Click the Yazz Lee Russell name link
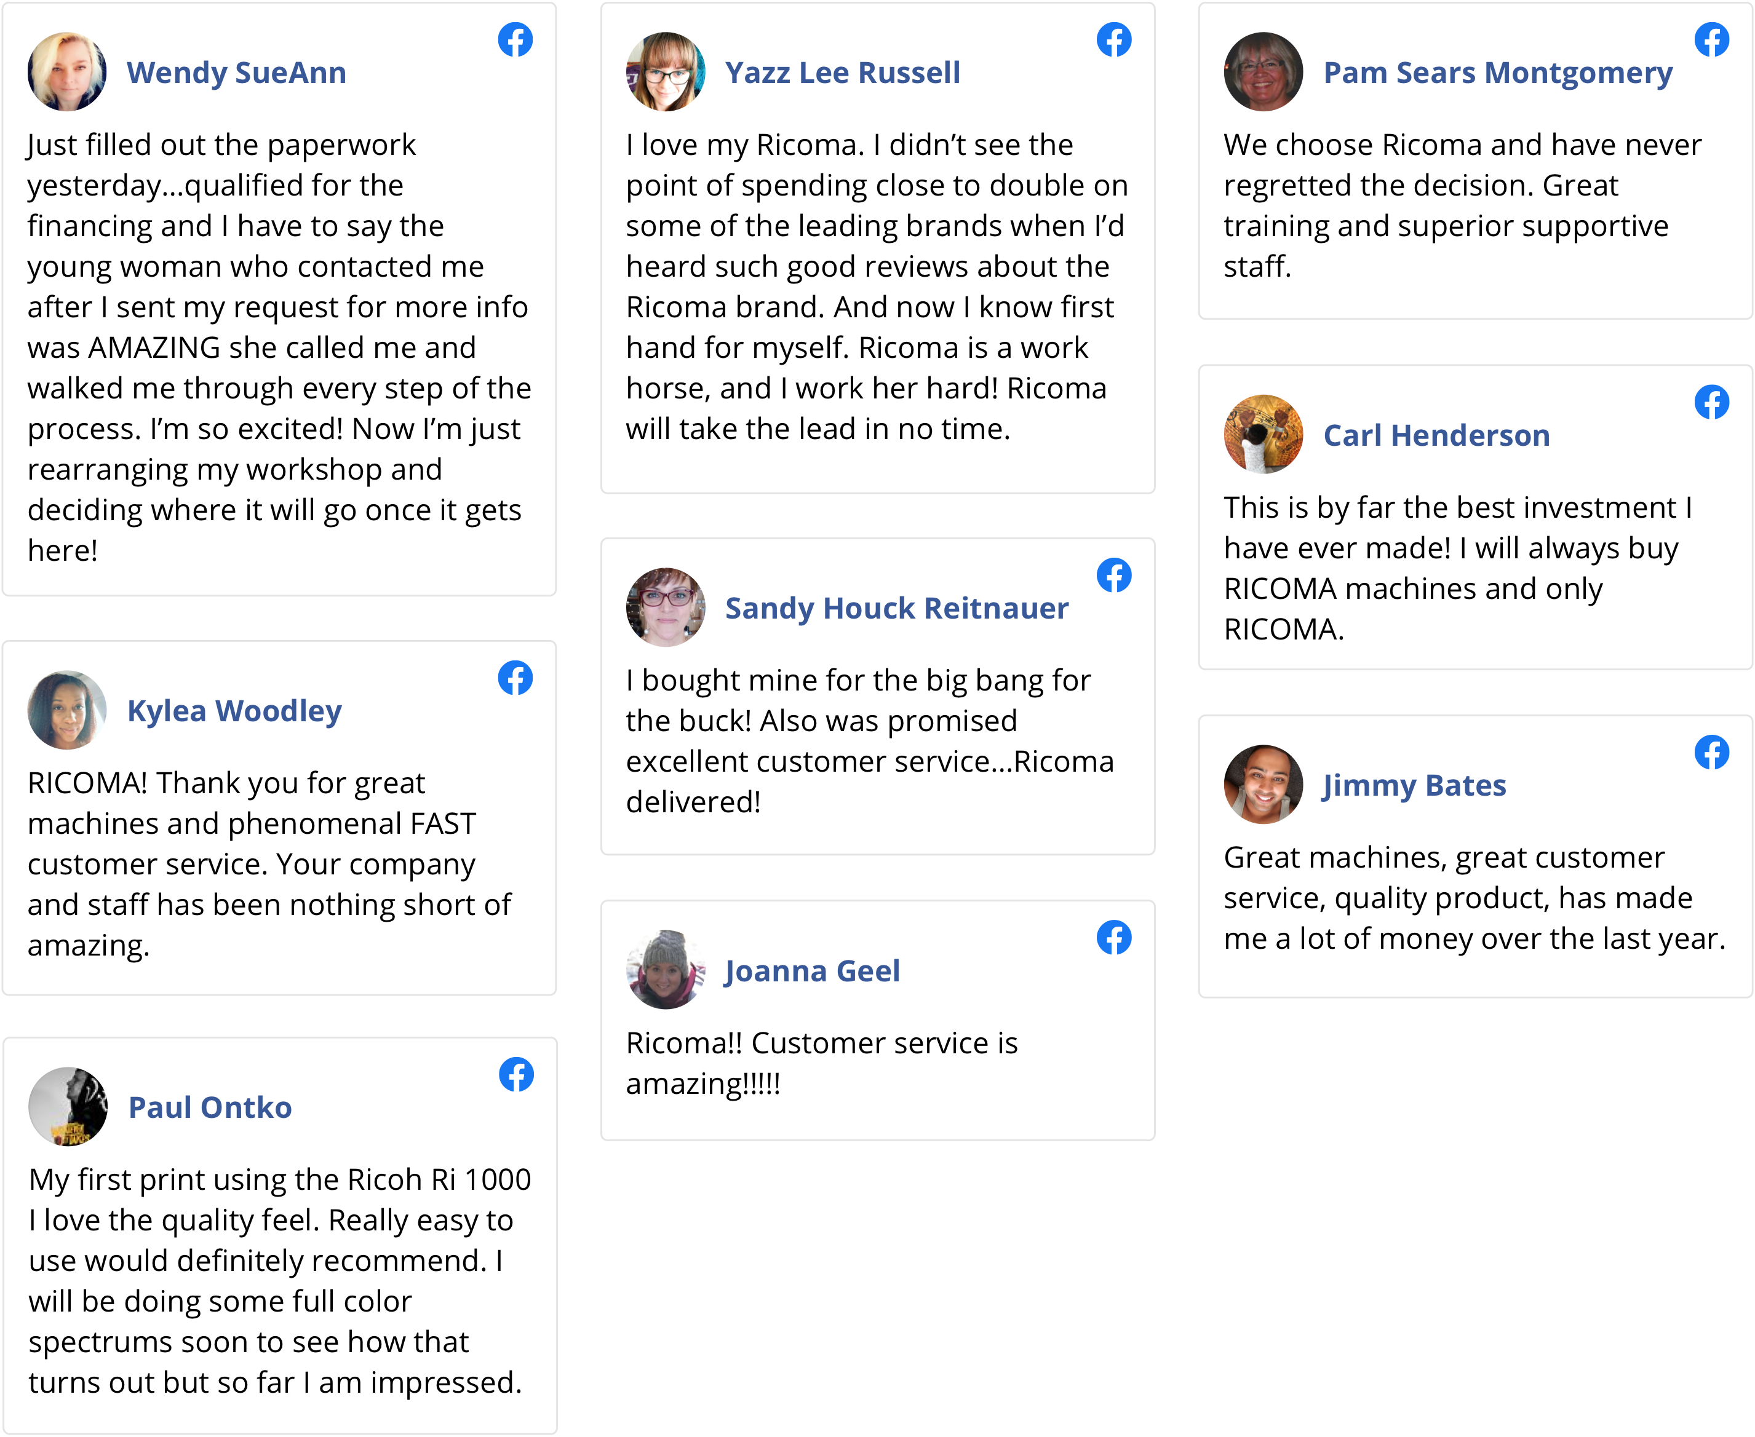 [x=842, y=73]
